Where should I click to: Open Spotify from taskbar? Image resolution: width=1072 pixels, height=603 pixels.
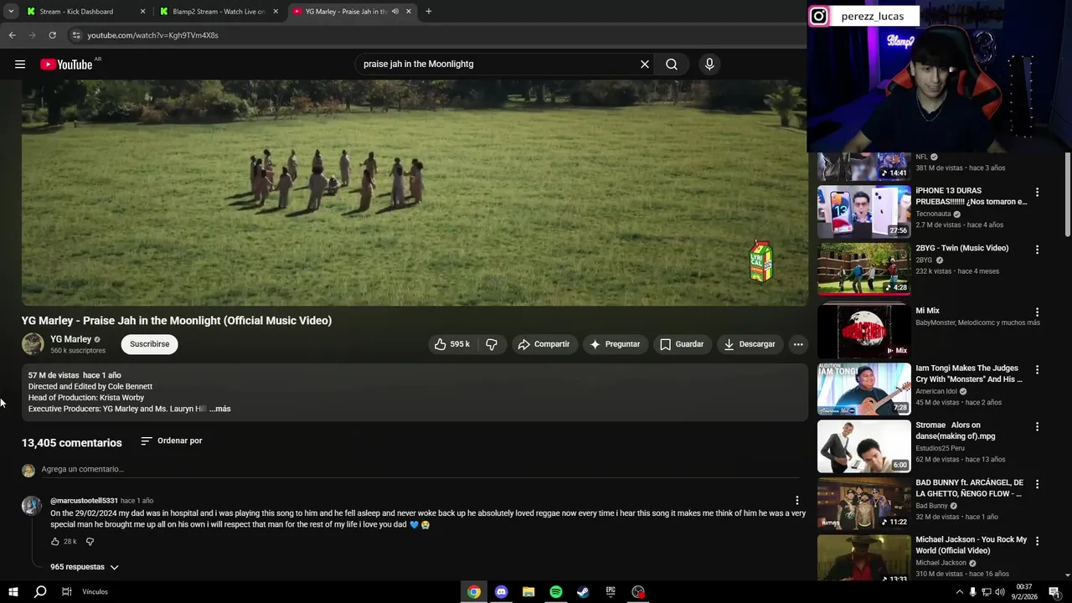556,592
